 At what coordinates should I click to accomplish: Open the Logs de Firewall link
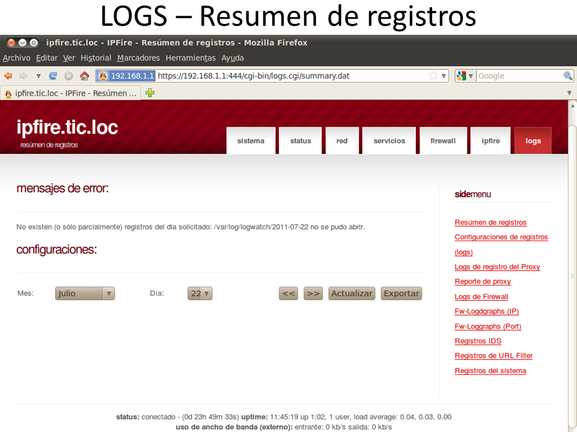pyautogui.click(x=481, y=296)
